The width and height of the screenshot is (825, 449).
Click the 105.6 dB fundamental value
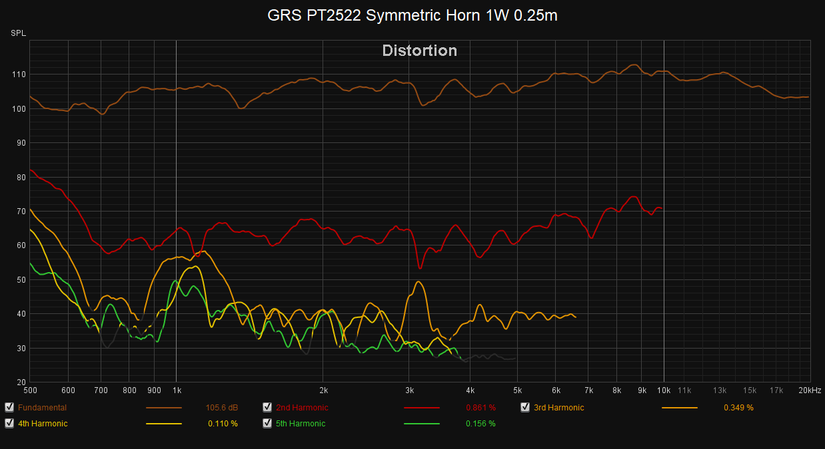[222, 408]
